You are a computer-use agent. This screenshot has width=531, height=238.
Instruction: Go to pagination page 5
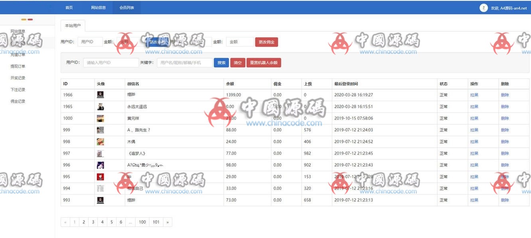click(x=112, y=222)
